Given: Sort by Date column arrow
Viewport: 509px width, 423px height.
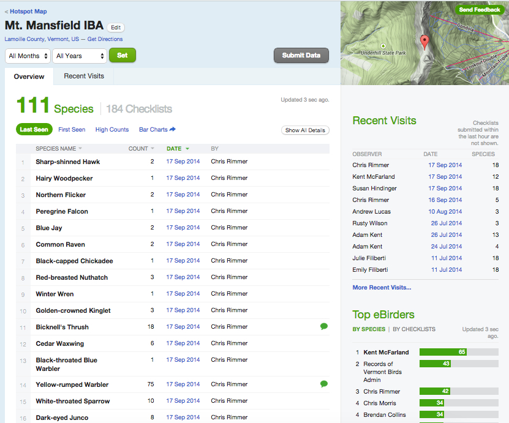Looking at the screenshot, I should pyautogui.click(x=187, y=149).
